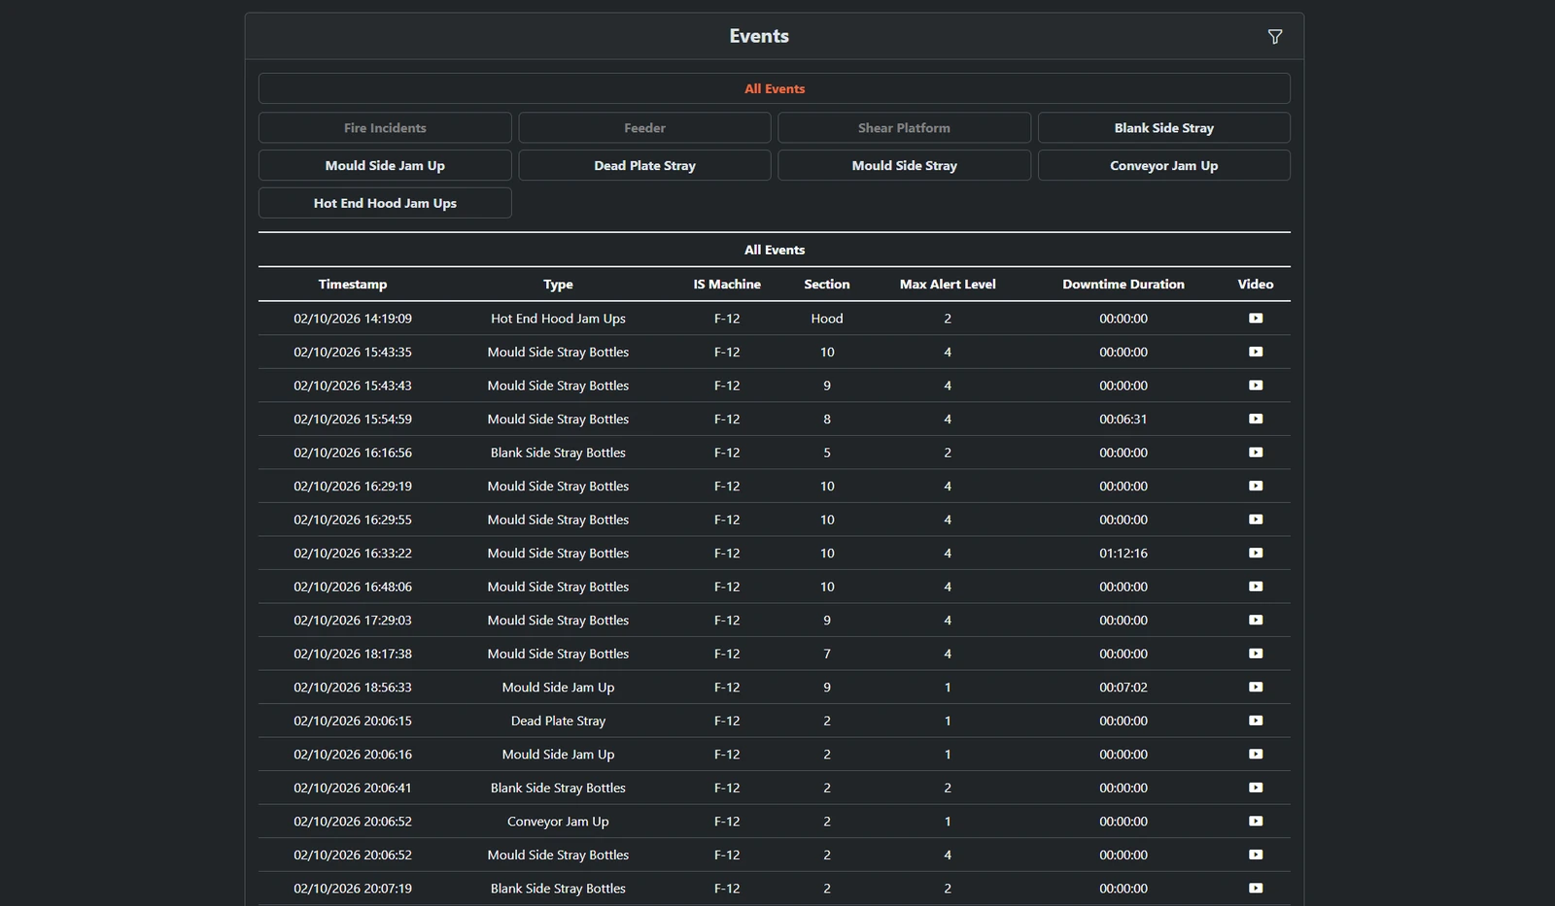Play video for the 15:54:59 event
The width and height of the screenshot is (1555, 906).
point(1256,419)
